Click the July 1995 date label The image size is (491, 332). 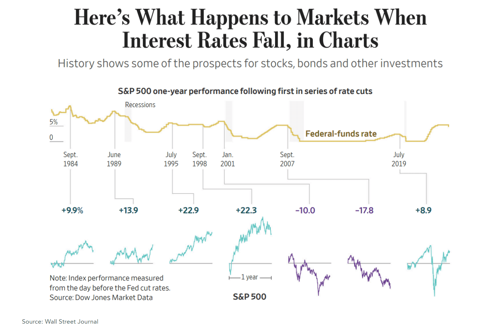pyautogui.click(x=171, y=159)
